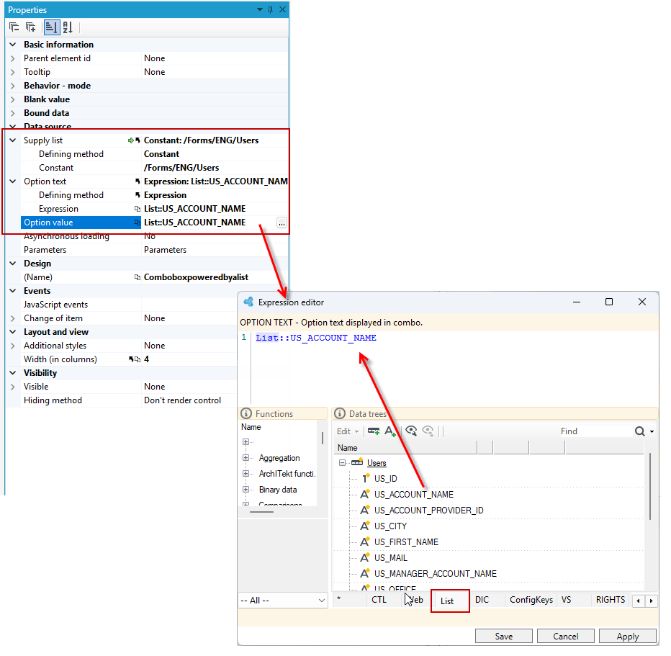Expand the Behavior - mode section
671x656 pixels.
(x=13, y=86)
